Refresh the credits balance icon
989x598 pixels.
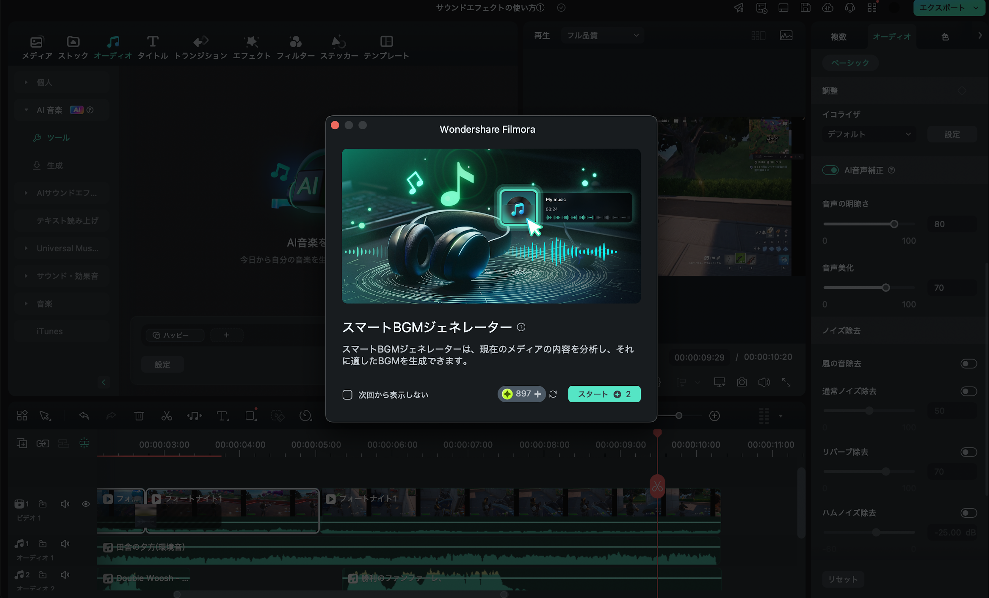(553, 394)
